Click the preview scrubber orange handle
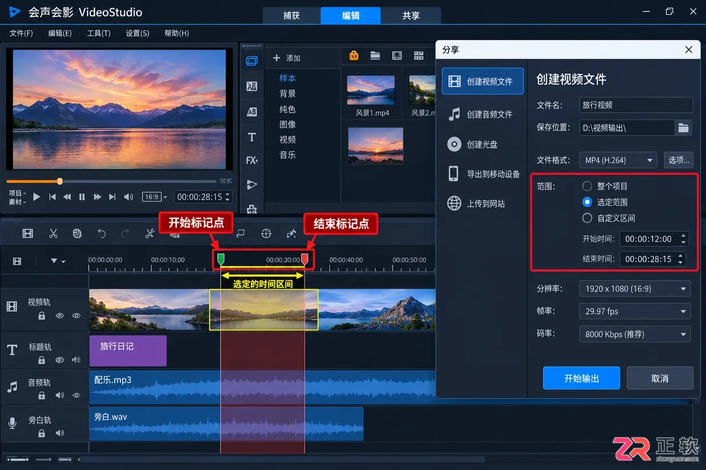 coord(60,181)
